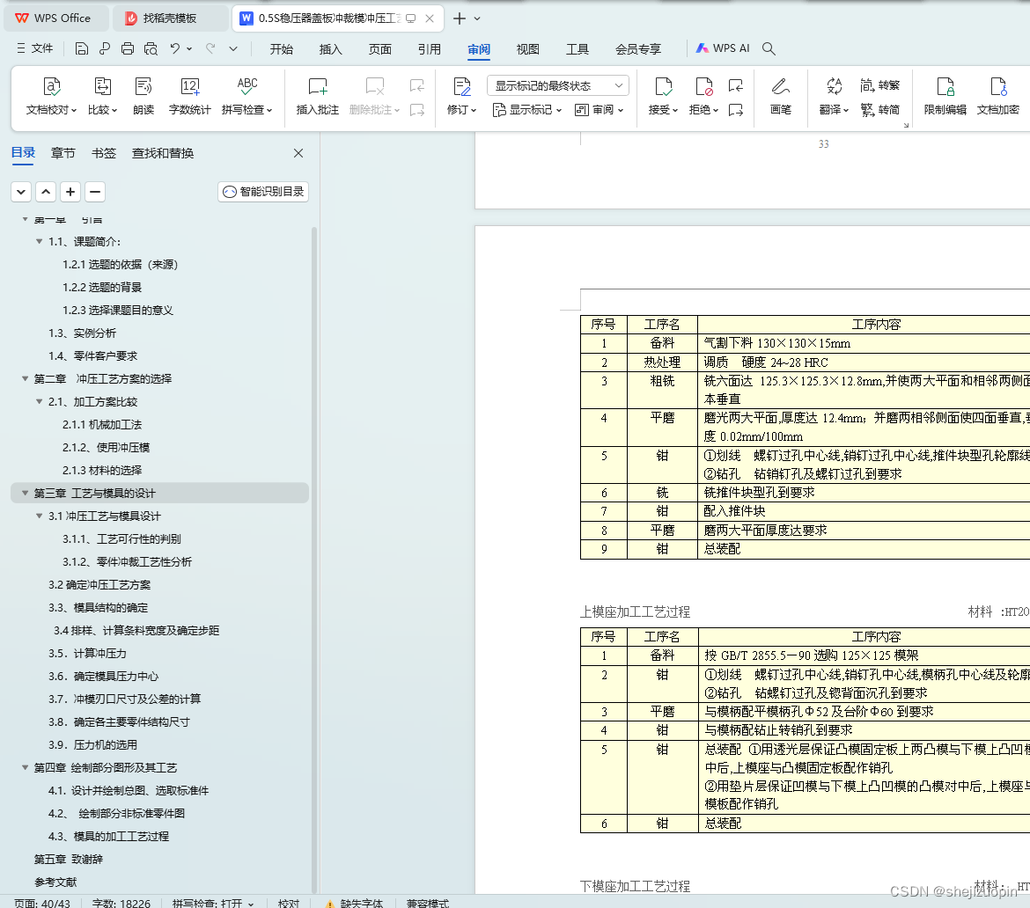Switch to 工具 ribbon tab
The width and height of the screenshot is (1030, 908).
[x=578, y=49]
